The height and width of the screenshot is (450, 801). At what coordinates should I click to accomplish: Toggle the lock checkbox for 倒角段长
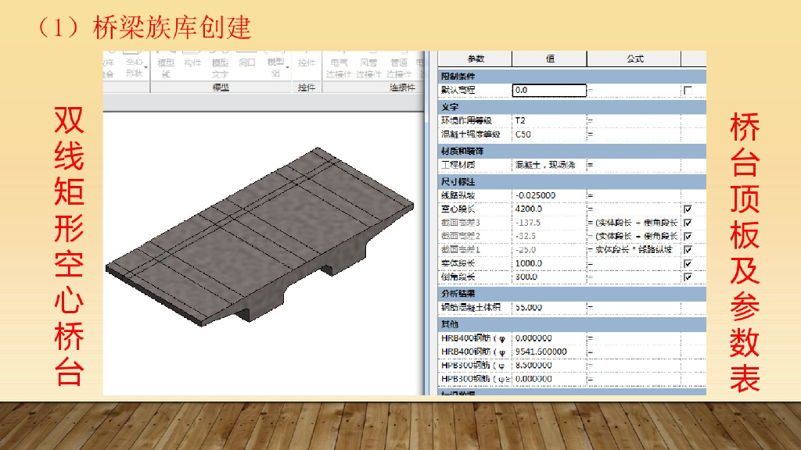tap(688, 277)
